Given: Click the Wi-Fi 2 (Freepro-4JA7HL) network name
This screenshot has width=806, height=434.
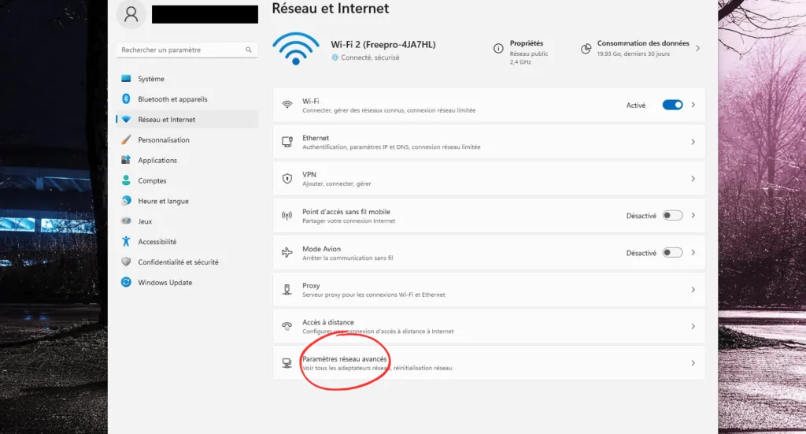Looking at the screenshot, I should point(383,45).
